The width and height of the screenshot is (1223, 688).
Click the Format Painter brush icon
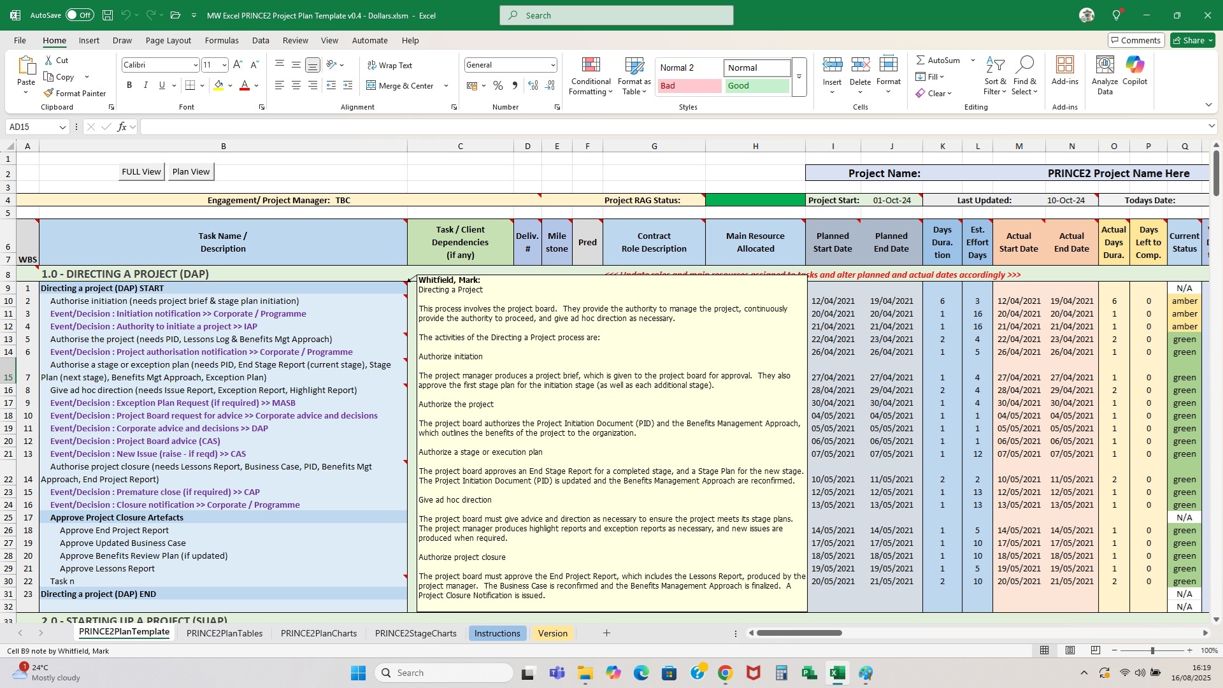click(48, 93)
